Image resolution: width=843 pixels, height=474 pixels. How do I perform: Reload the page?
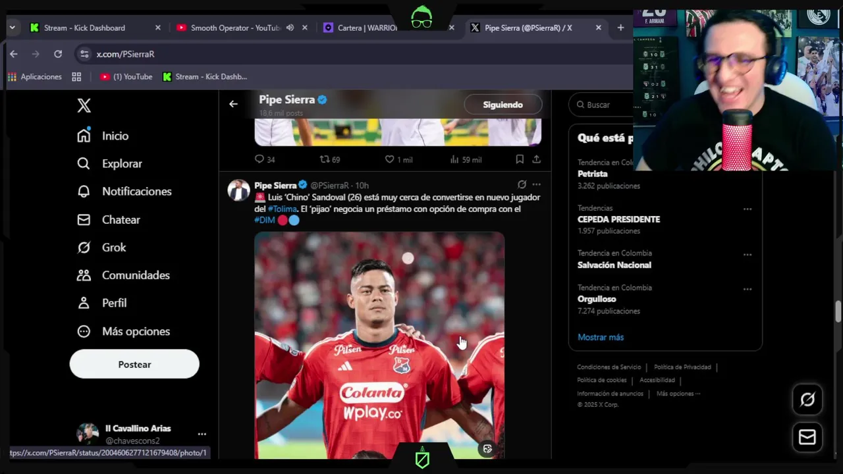coord(58,54)
